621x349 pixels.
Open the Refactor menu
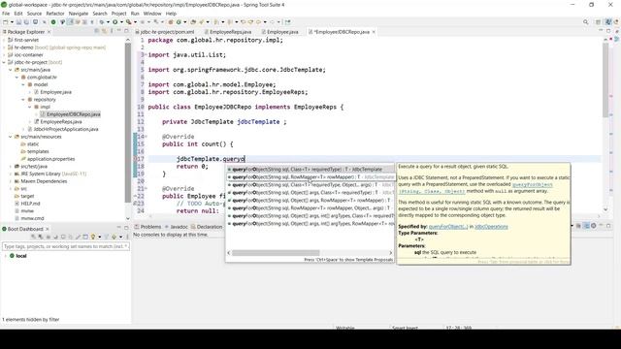tap(55, 14)
